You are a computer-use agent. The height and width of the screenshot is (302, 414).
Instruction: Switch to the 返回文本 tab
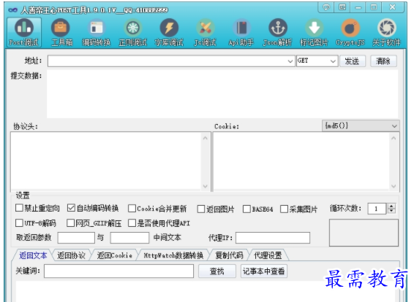click(33, 255)
